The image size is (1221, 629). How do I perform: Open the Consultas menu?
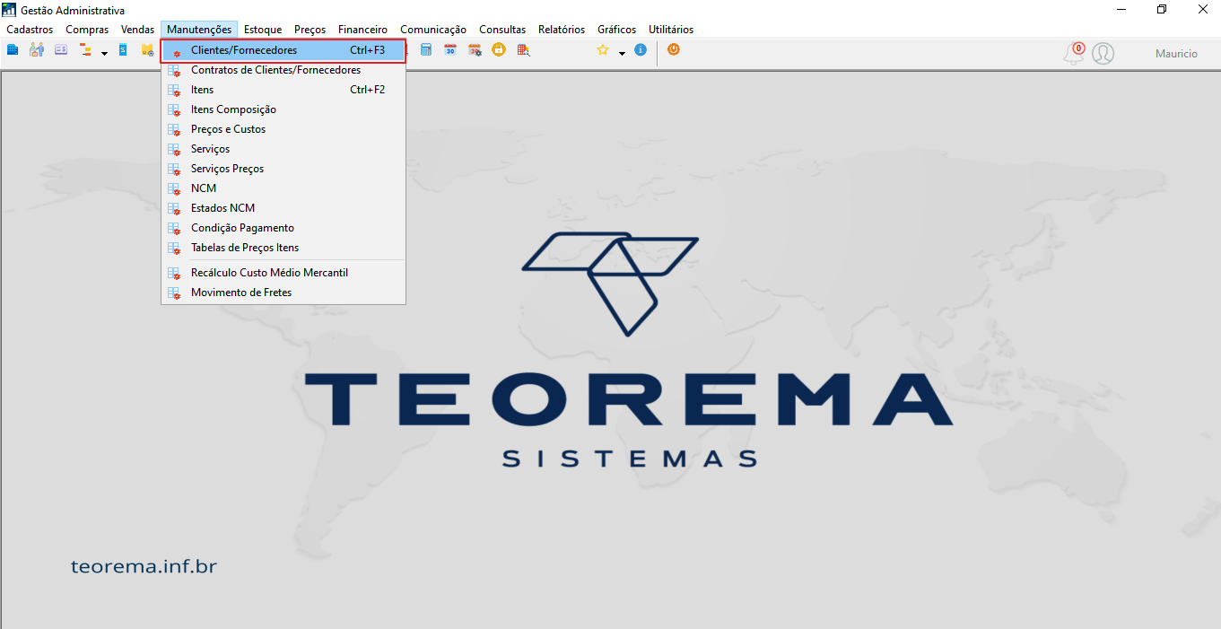coord(502,30)
